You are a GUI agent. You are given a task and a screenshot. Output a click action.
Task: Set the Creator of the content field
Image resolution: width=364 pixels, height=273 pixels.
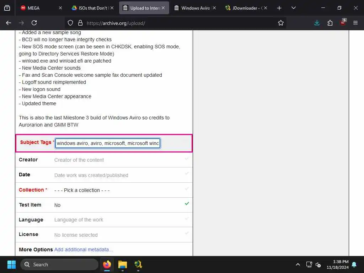pyautogui.click(x=79, y=160)
